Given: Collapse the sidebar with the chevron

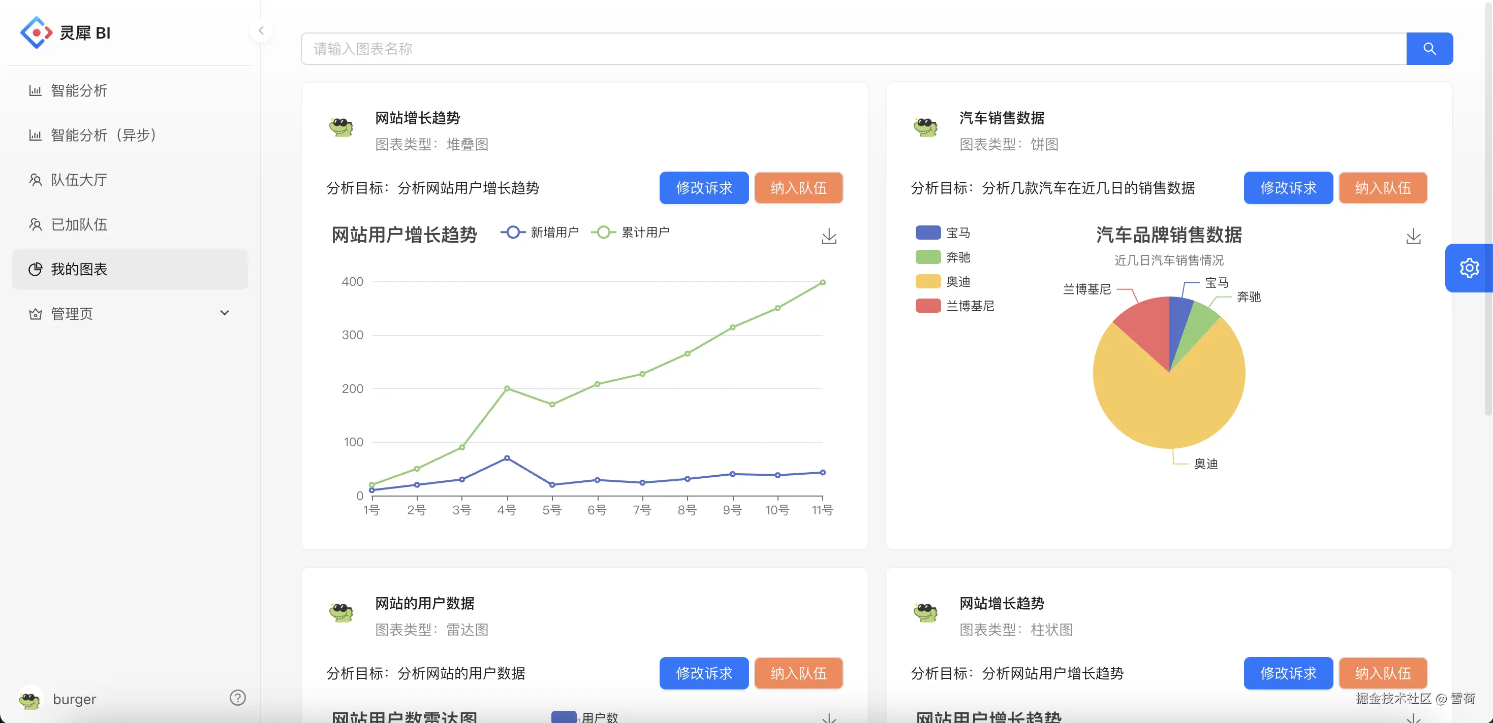Looking at the screenshot, I should (261, 30).
